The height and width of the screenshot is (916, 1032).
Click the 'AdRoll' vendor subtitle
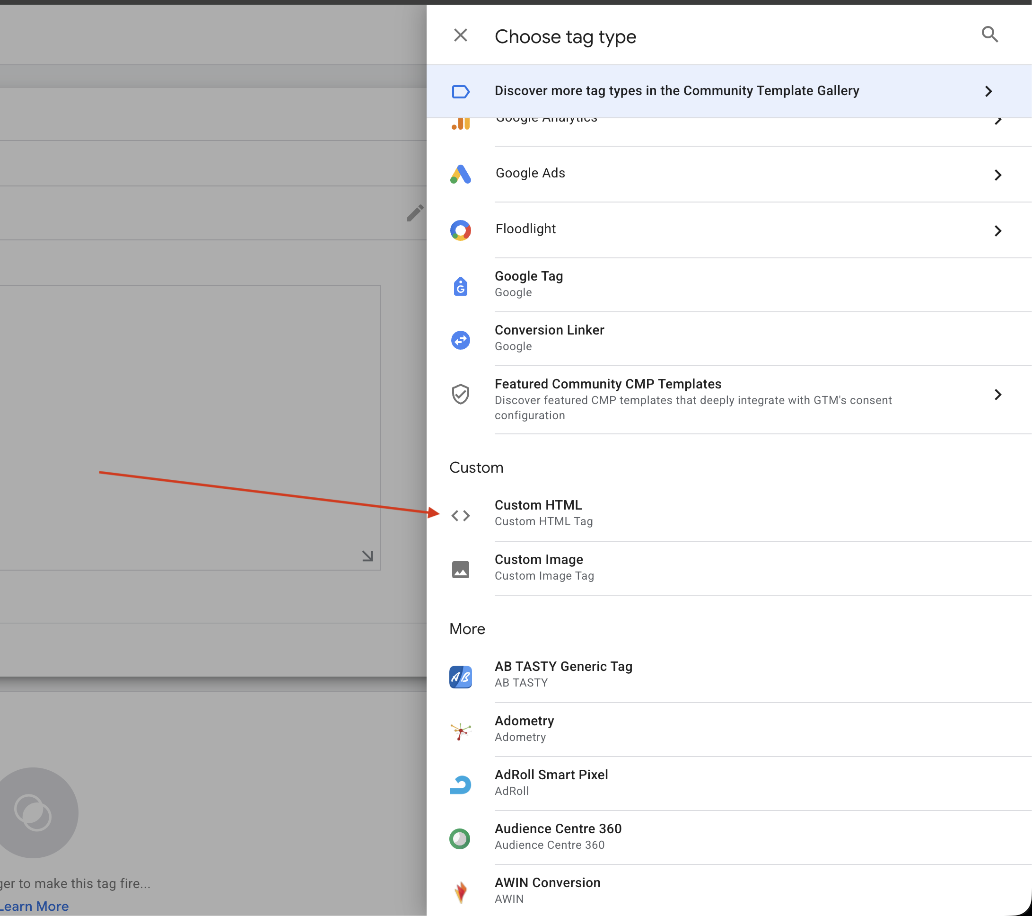512,791
